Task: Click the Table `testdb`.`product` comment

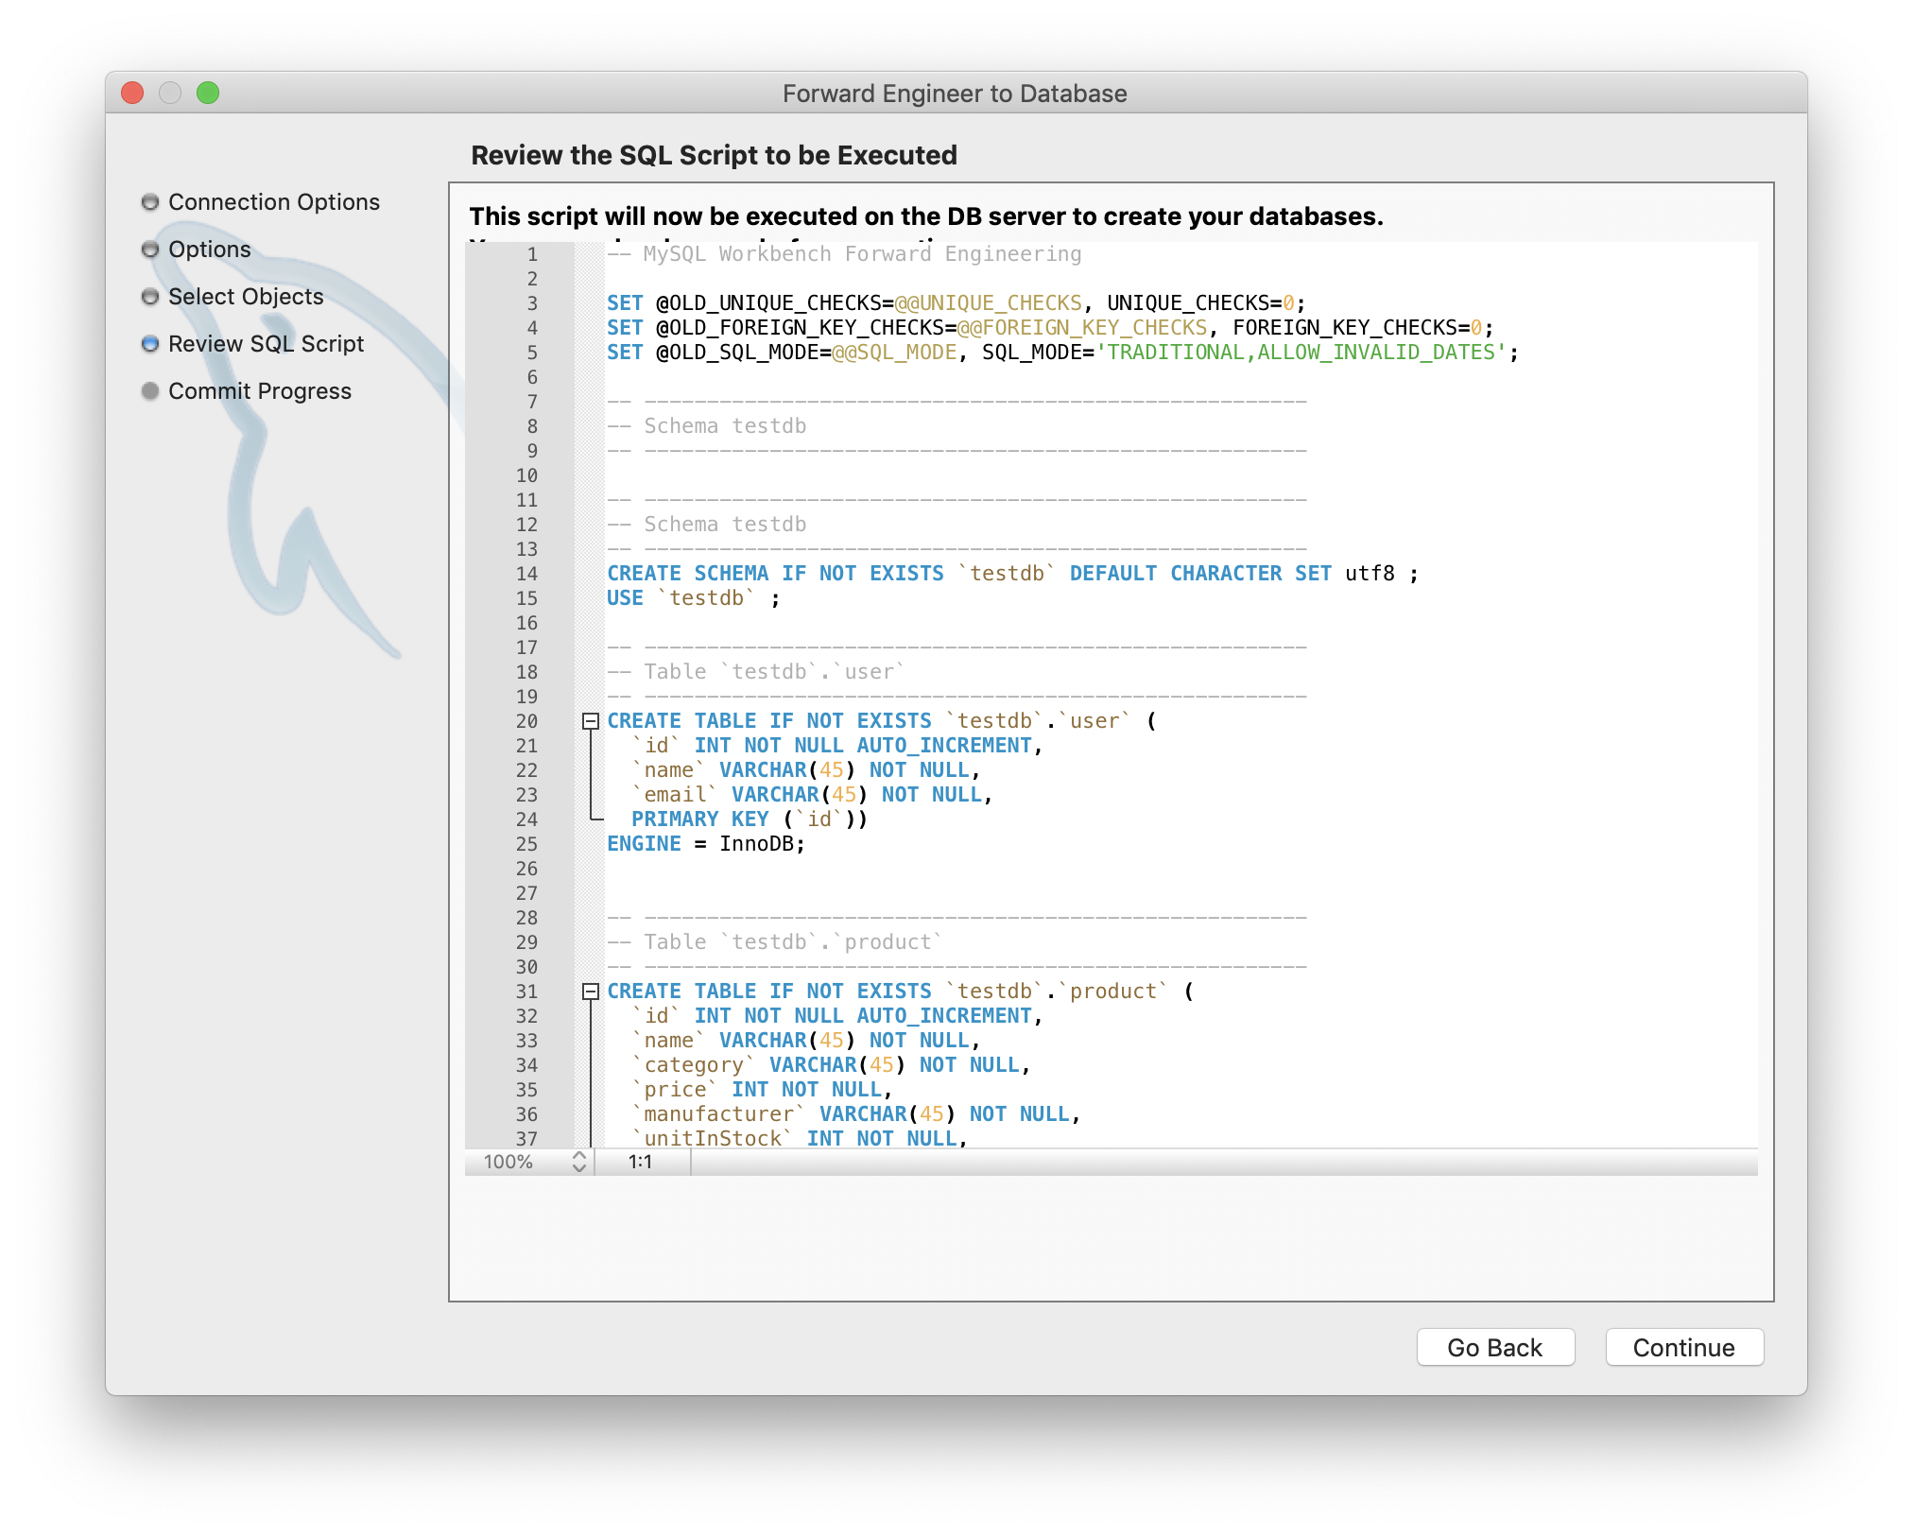Action: pos(775,942)
